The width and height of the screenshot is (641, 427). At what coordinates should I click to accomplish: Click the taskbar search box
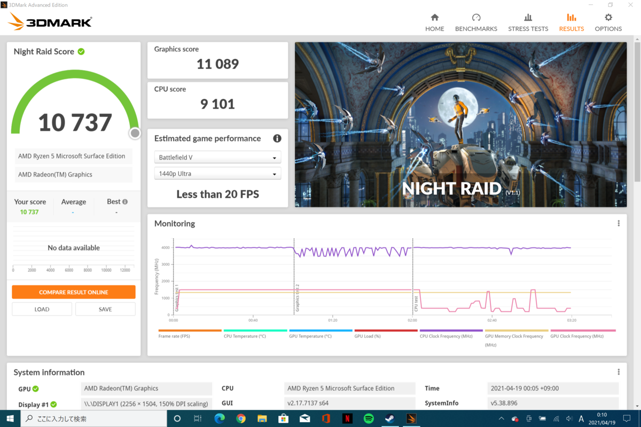point(93,418)
